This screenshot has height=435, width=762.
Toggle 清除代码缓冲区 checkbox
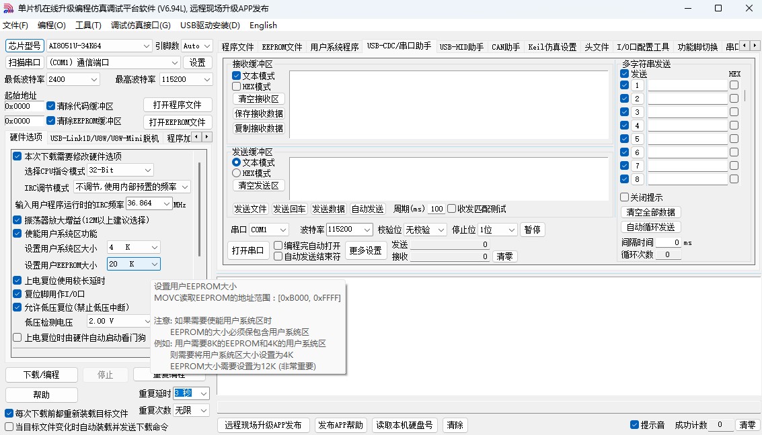[50, 105]
